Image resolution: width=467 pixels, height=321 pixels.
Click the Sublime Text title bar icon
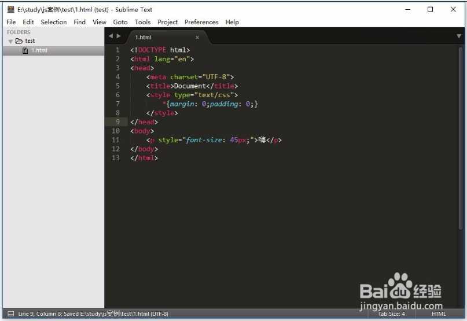tap(11, 9)
